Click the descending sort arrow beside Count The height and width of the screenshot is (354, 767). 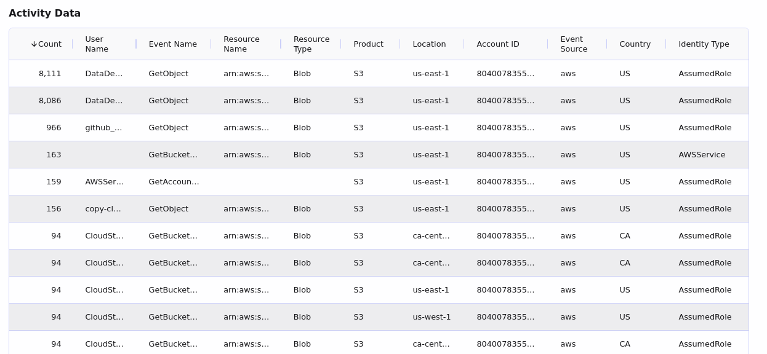34,44
